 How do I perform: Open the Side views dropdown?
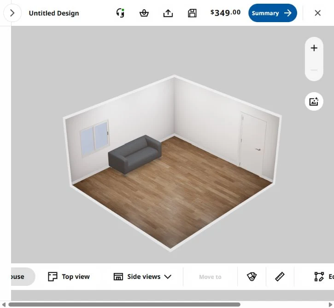pos(142,277)
